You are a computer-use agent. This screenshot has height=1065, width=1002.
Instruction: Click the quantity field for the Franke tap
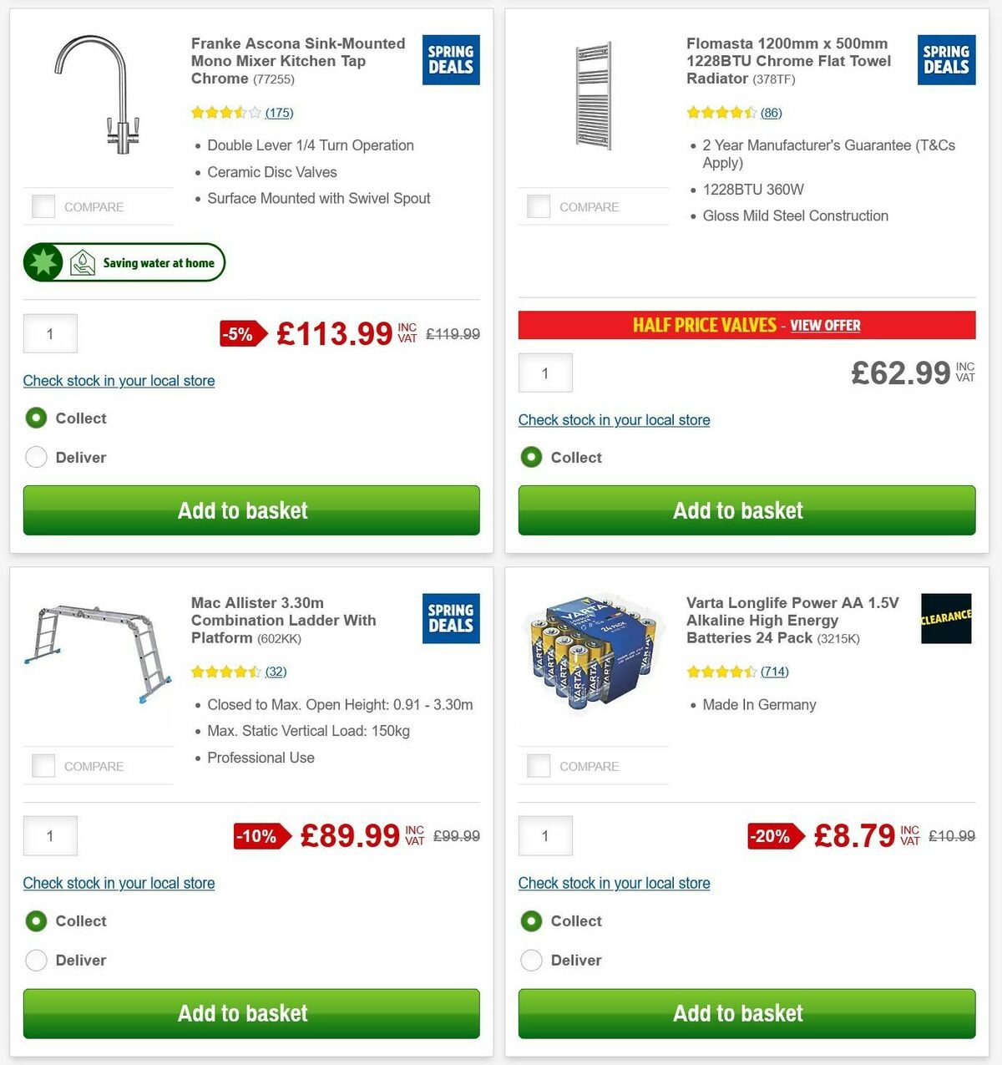tap(49, 333)
